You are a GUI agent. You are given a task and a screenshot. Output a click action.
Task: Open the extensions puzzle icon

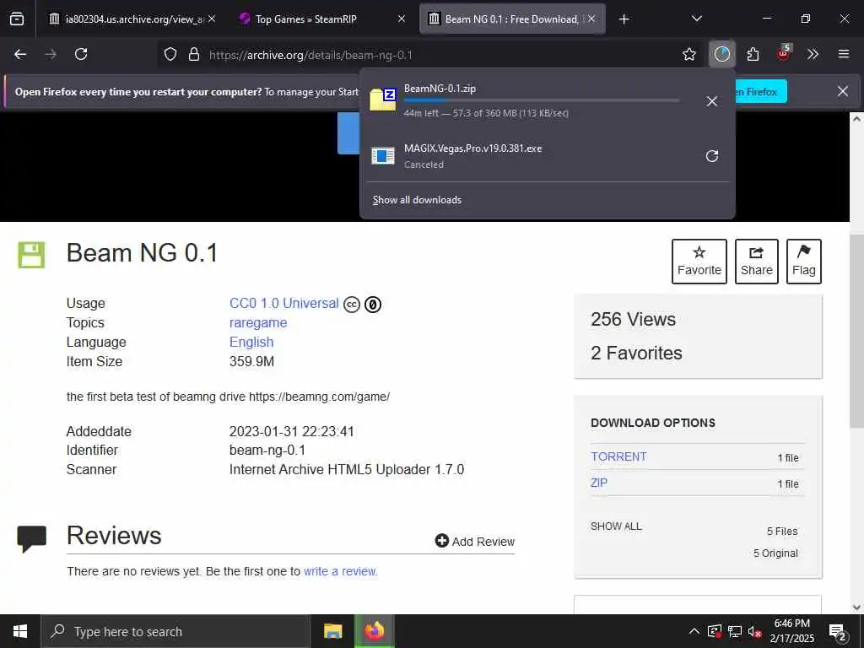(x=753, y=54)
